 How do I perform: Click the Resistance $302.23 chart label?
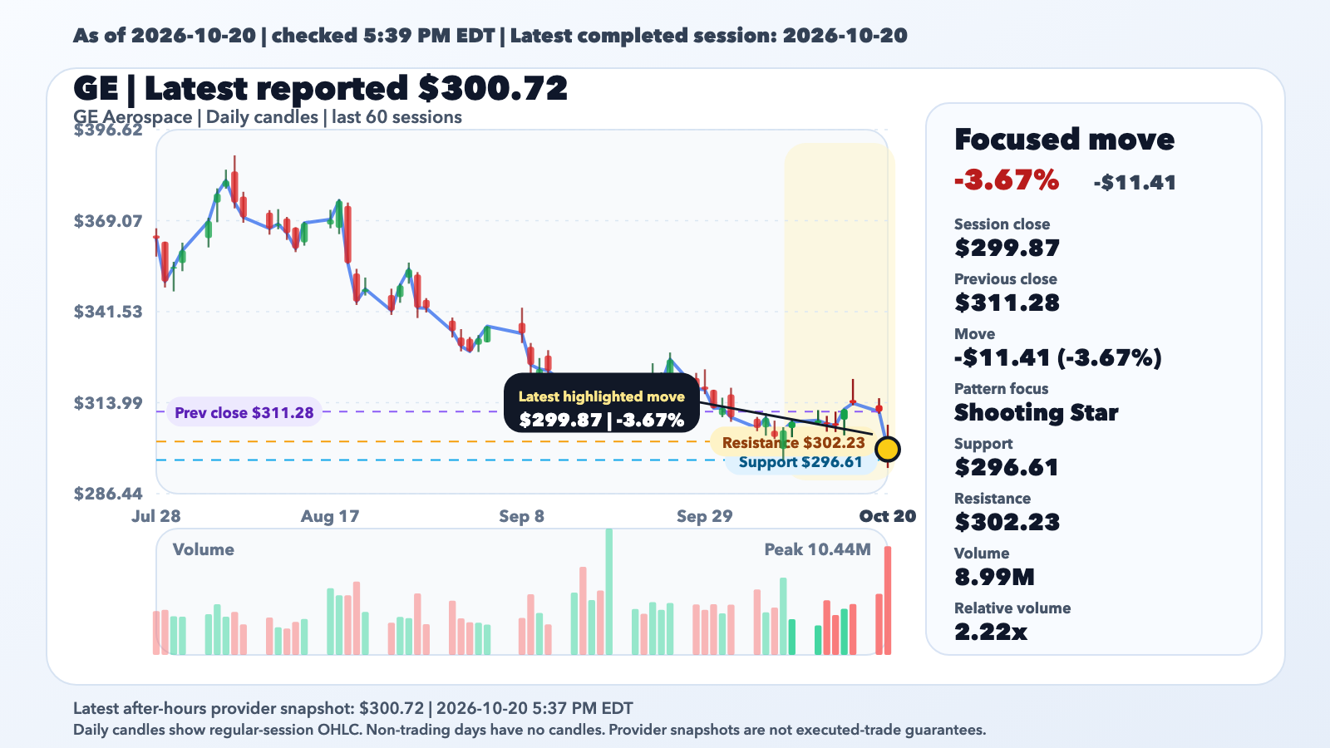[793, 443]
